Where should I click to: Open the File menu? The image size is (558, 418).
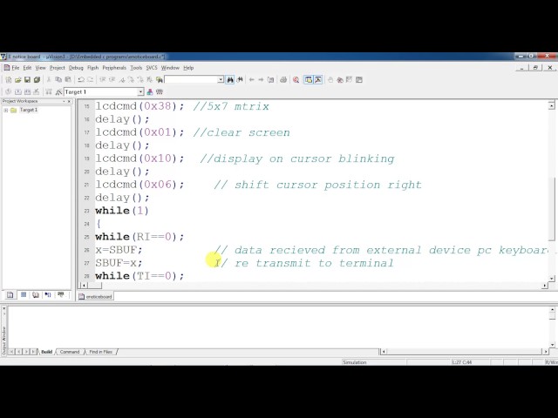coord(16,68)
